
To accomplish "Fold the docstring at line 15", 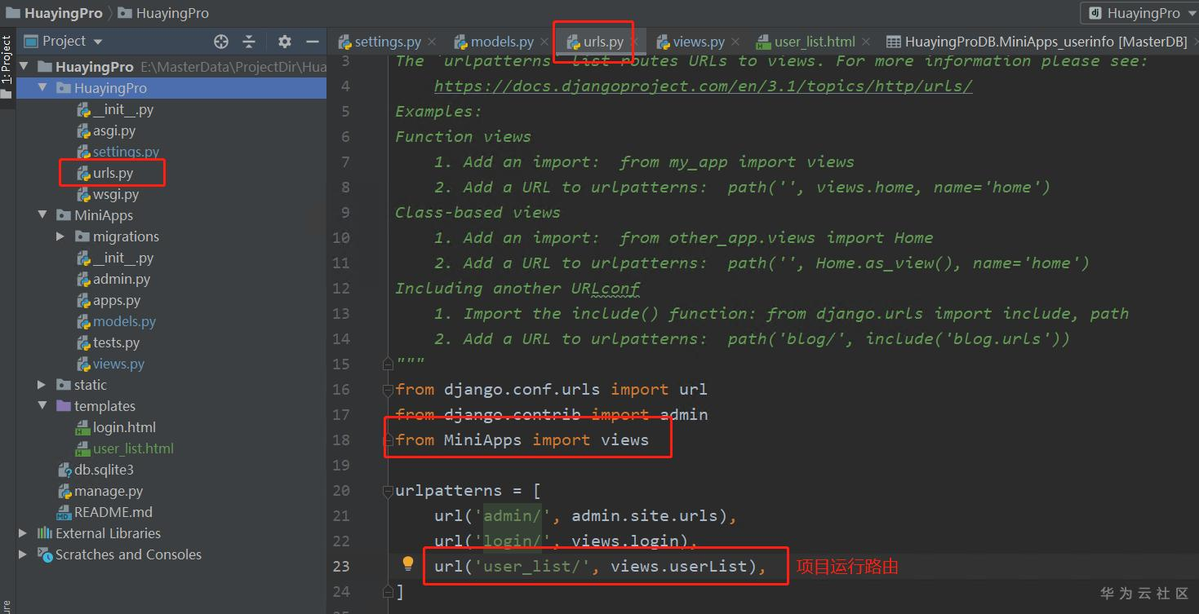I will click(x=388, y=364).
